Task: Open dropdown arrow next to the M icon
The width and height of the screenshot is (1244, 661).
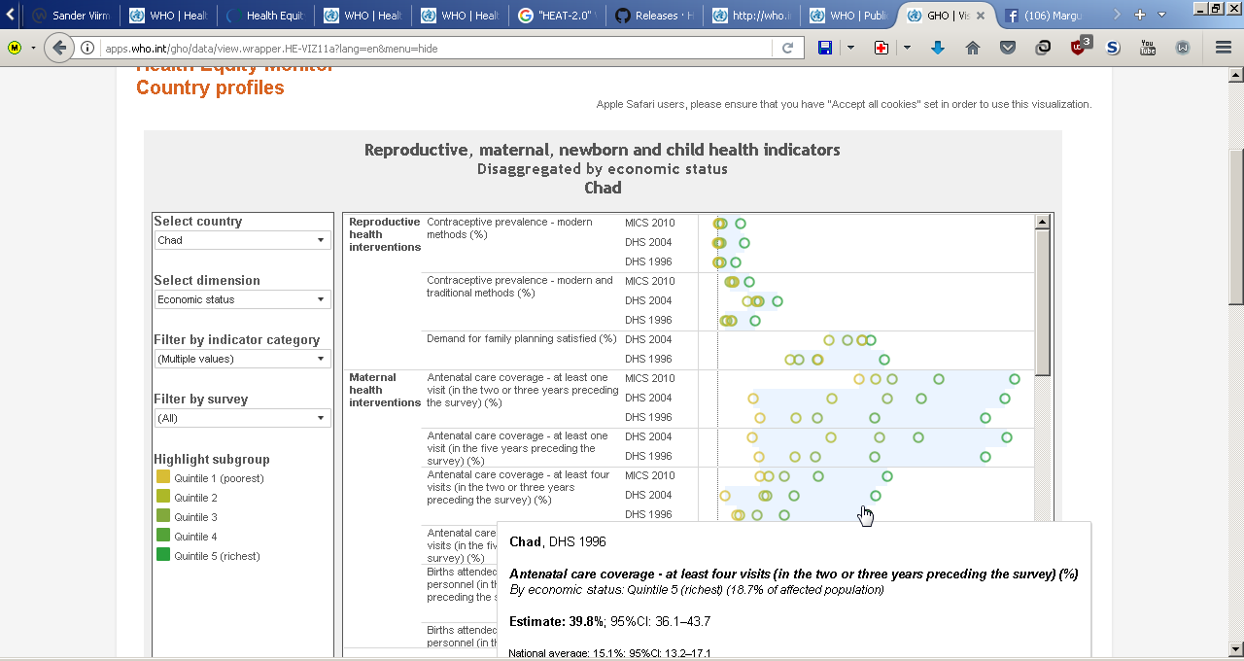Action: pos(33,48)
